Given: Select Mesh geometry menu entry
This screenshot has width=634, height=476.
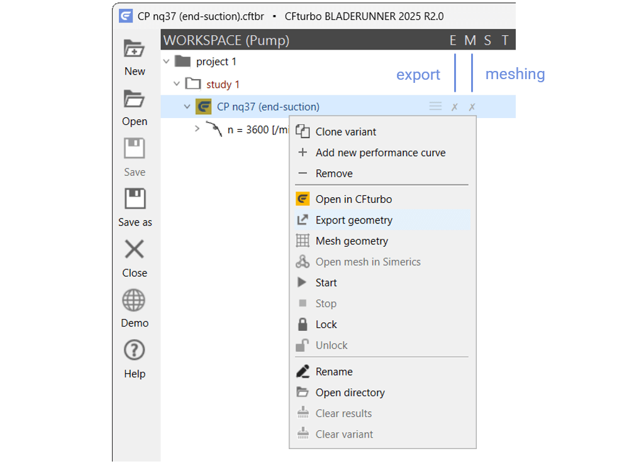Looking at the screenshot, I should point(382,241).
